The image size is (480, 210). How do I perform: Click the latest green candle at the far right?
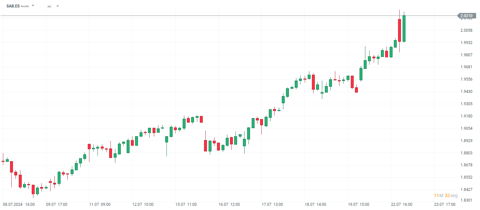[404, 28]
